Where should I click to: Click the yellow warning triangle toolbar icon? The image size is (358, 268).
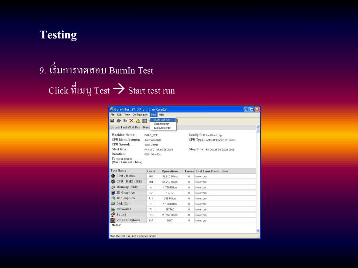point(138,121)
